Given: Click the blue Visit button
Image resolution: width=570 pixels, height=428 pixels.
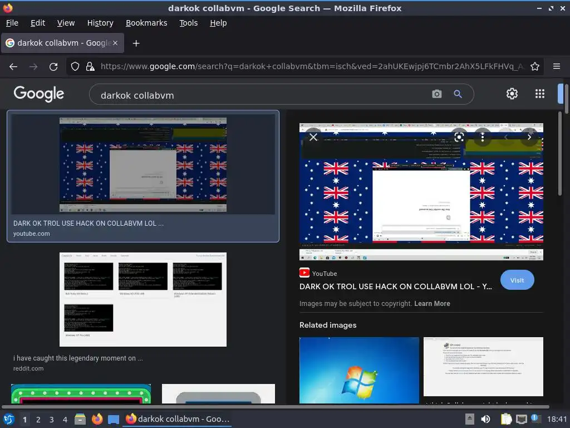Looking at the screenshot, I should click(517, 280).
